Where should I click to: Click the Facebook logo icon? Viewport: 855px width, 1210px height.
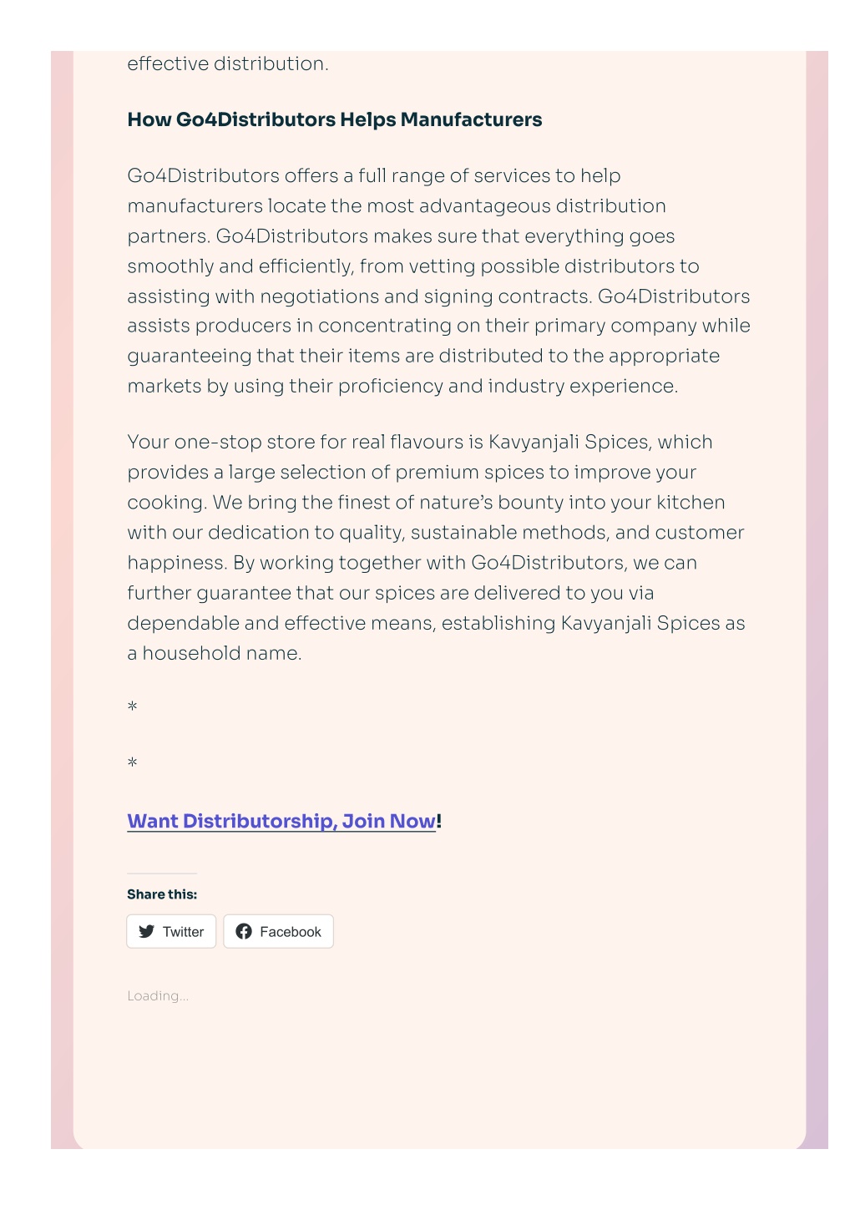244,931
